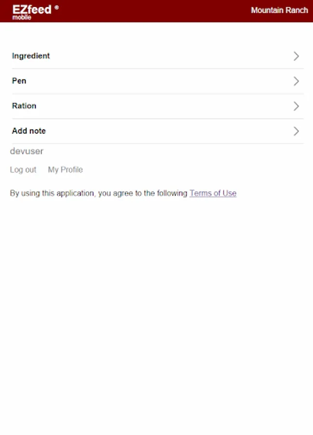Image resolution: width=313 pixels, height=435 pixels.
Task: Click the devuser username text
Action: [x=27, y=151]
